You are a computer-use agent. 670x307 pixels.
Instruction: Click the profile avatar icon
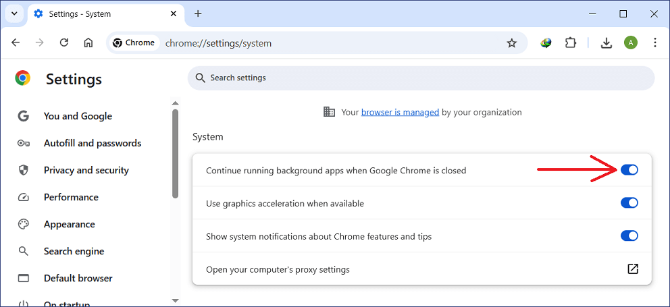point(631,43)
